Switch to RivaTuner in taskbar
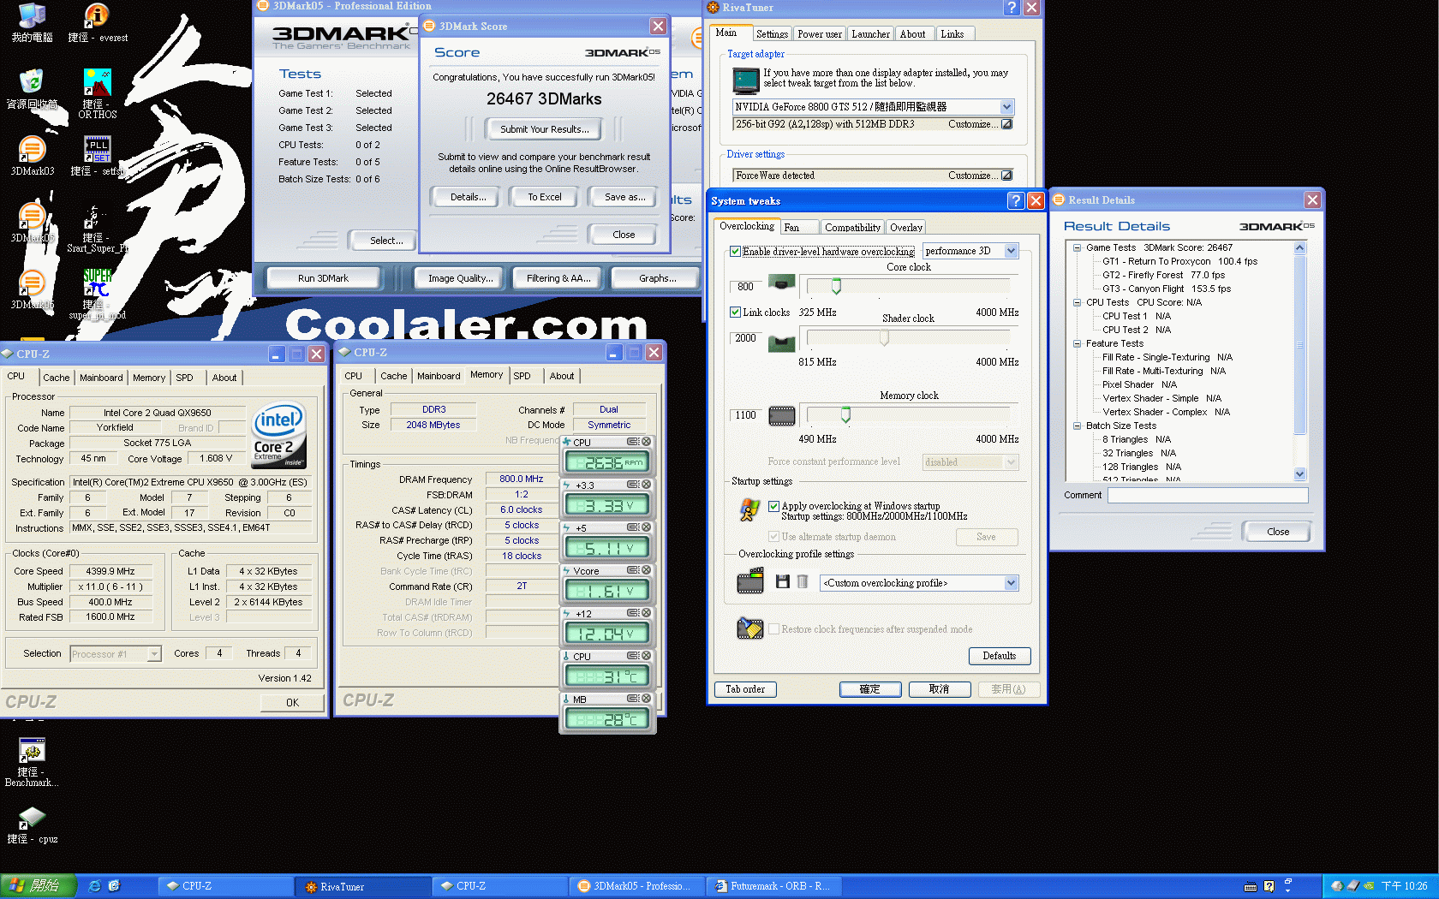This screenshot has width=1439, height=899. [363, 886]
